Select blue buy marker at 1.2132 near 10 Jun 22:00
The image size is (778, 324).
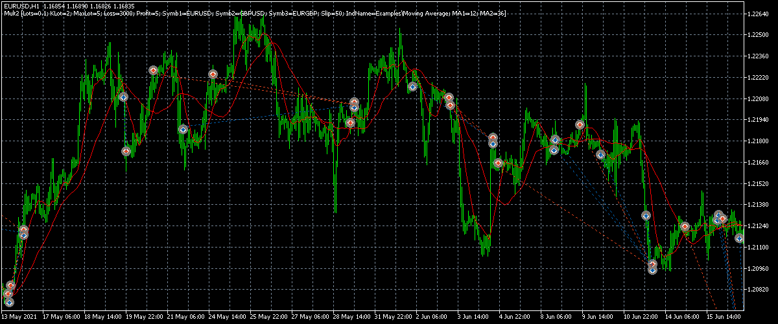(646, 215)
